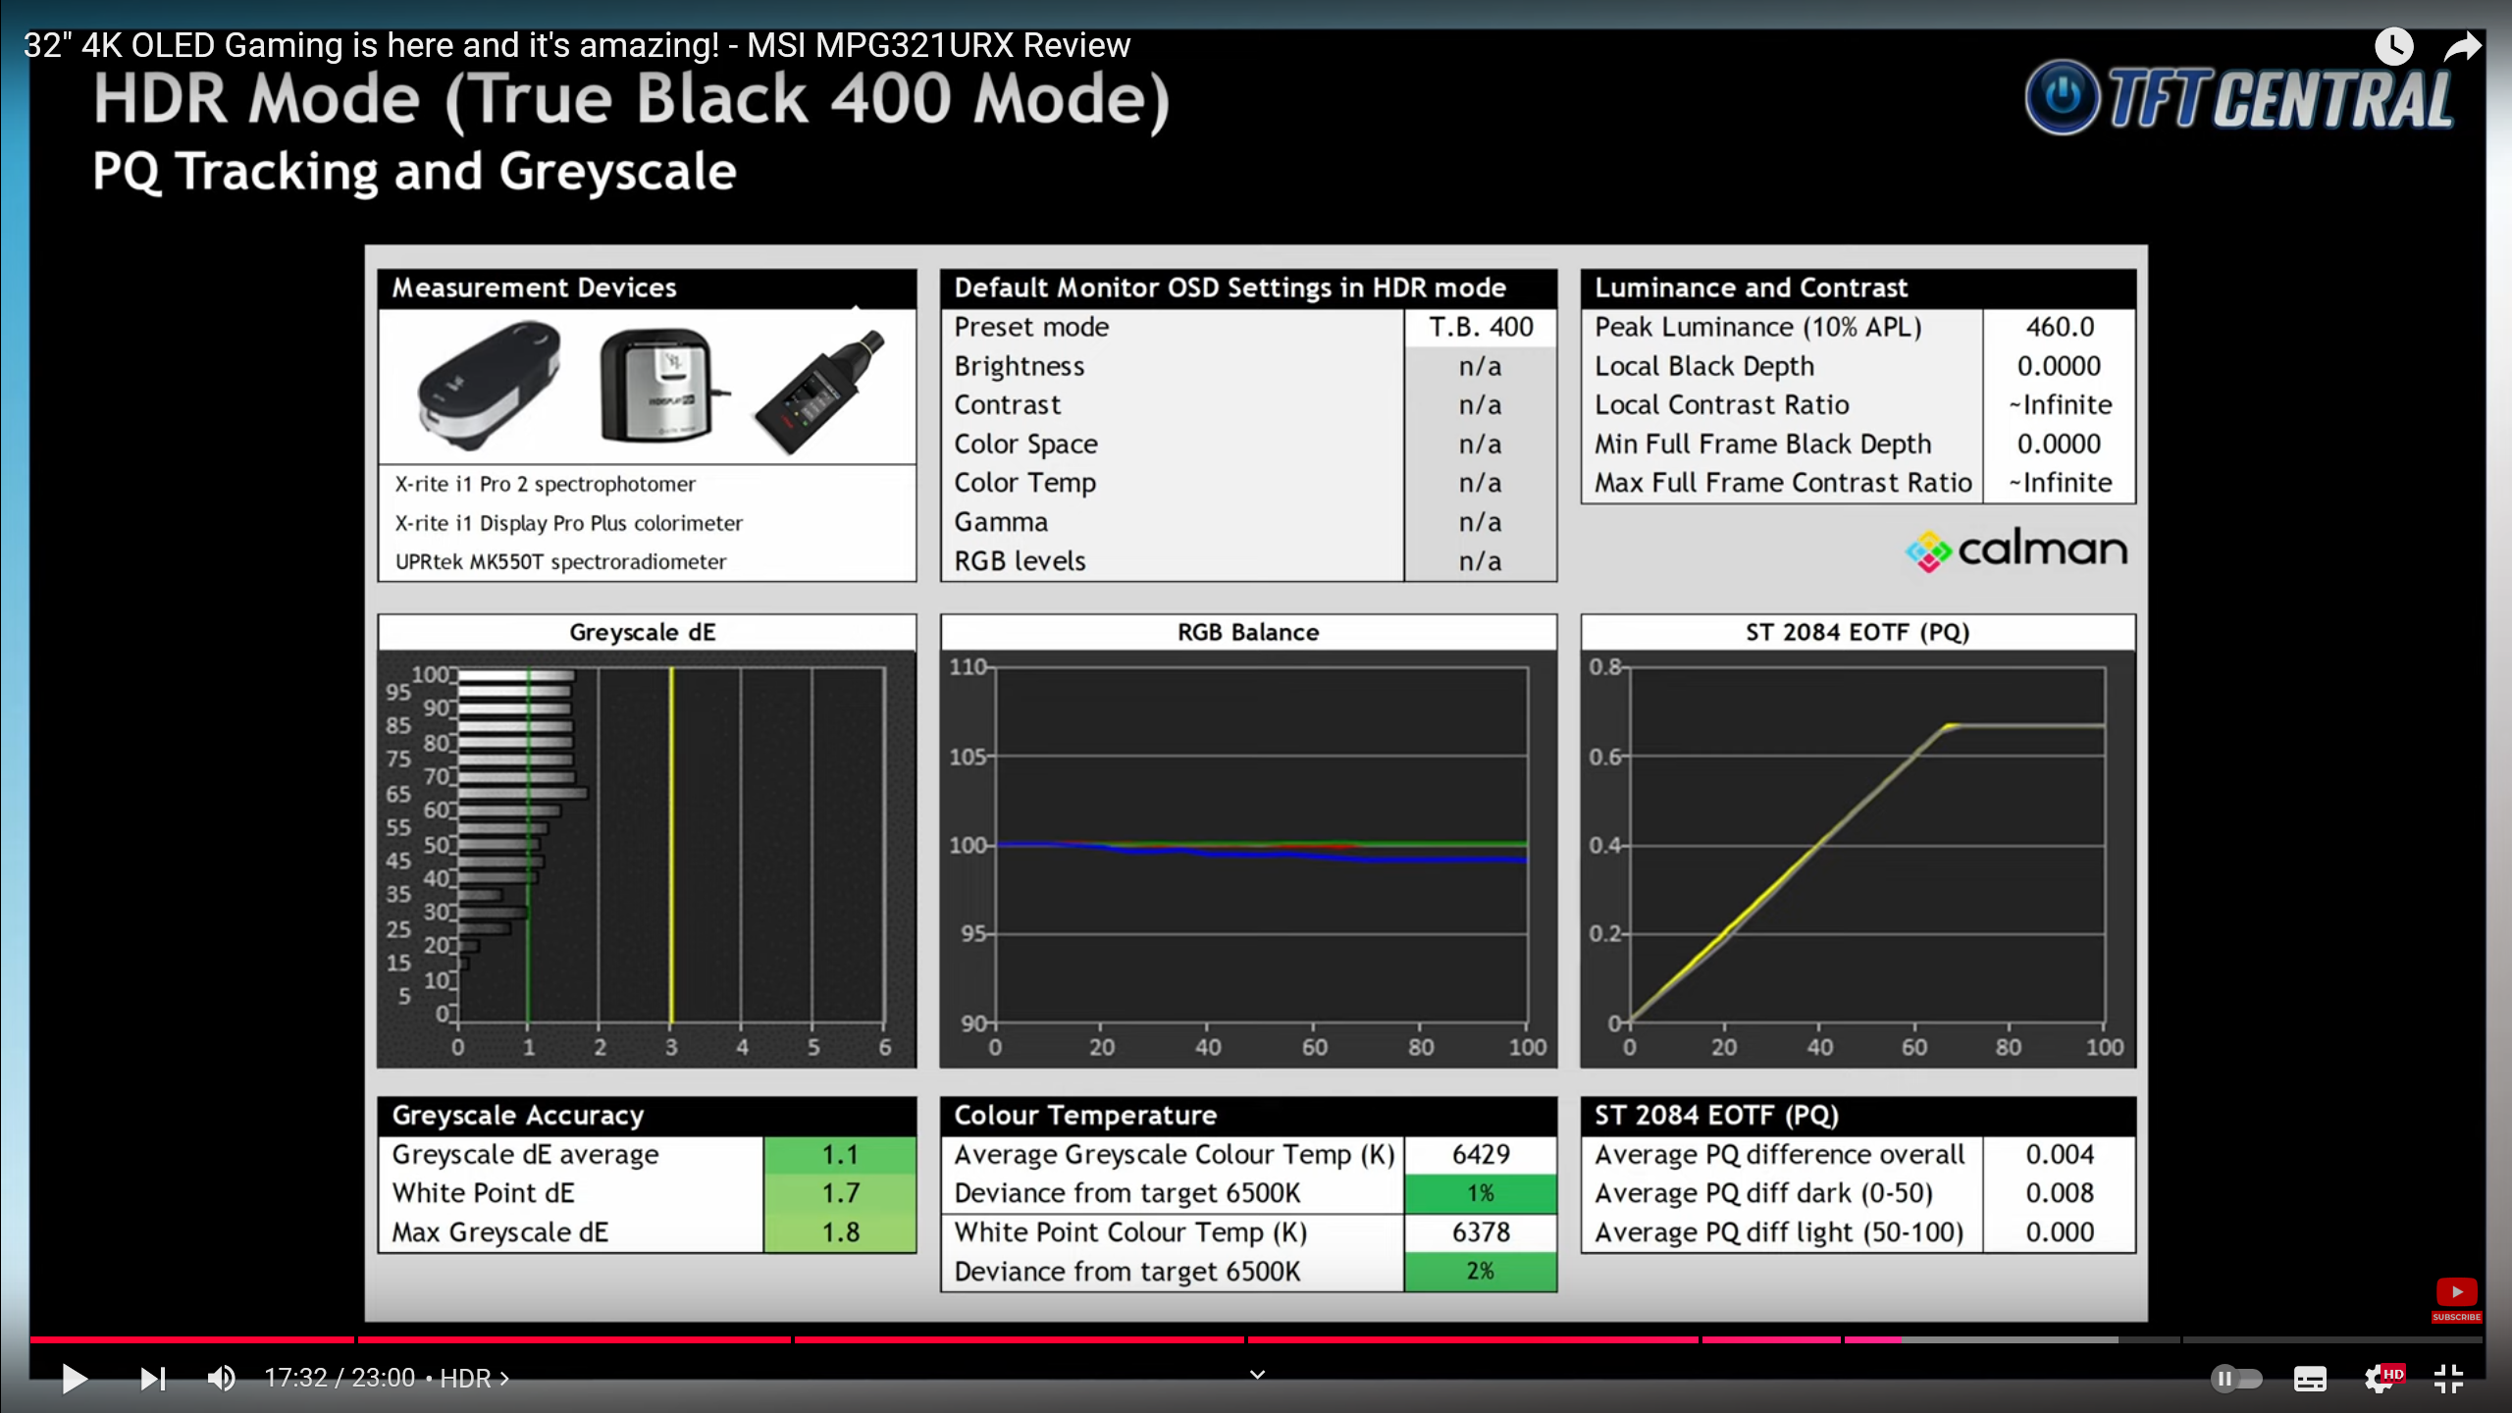The image size is (2512, 1413).
Task: Open the settings gear menu
Action: tap(2378, 1380)
